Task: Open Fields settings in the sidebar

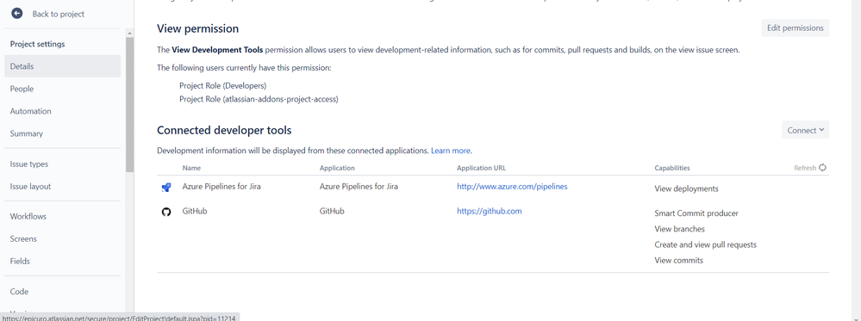Action: coord(63,262)
